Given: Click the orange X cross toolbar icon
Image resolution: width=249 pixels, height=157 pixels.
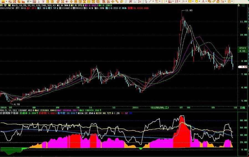Looking at the screenshot, I should [x=63, y=2].
